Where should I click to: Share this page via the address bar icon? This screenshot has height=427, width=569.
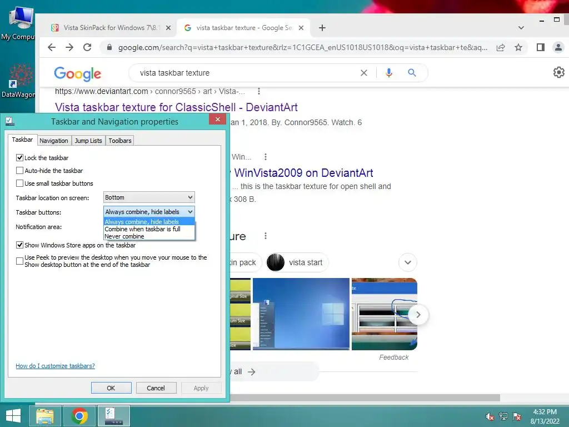tap(501, 47)
